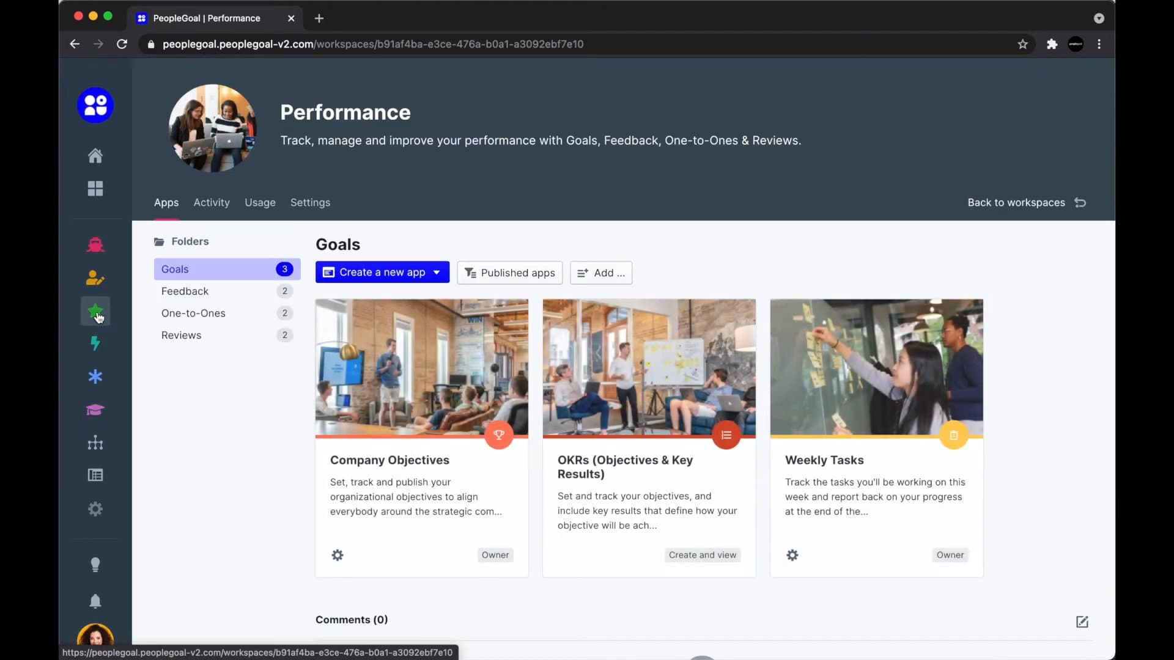This screenshot has width=1174, height=660.
Task: Open the Add ... menu button
Action: (601, 273)
